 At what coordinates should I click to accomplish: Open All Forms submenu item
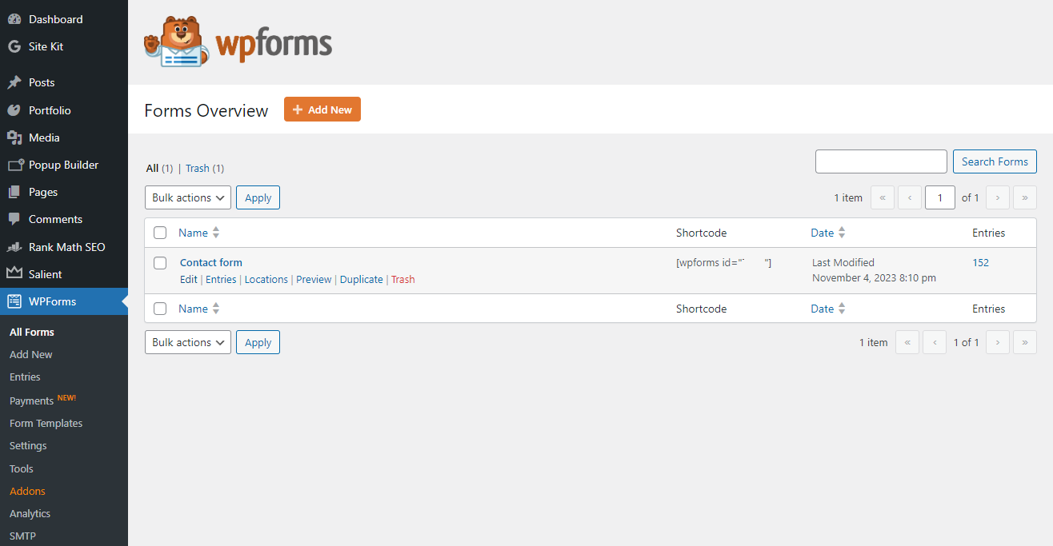coord(32,332)
